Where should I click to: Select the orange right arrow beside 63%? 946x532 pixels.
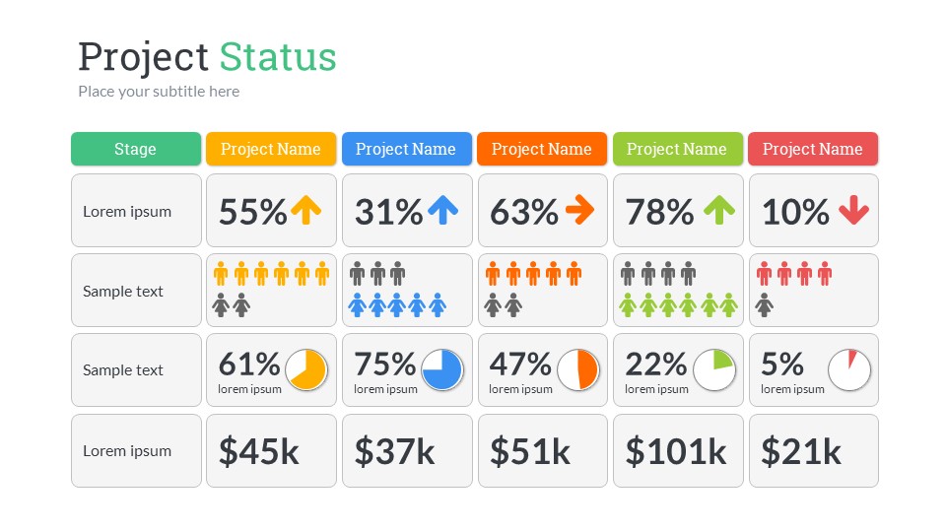click(580, 210)
